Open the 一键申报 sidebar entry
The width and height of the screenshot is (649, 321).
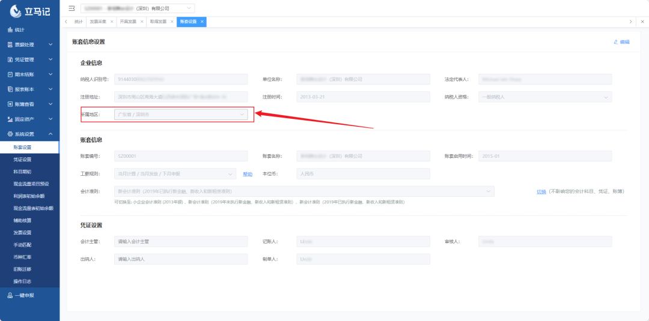[24, 295]
